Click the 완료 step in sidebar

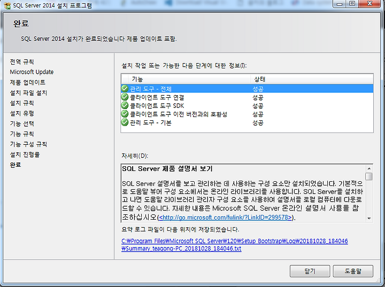16,165
